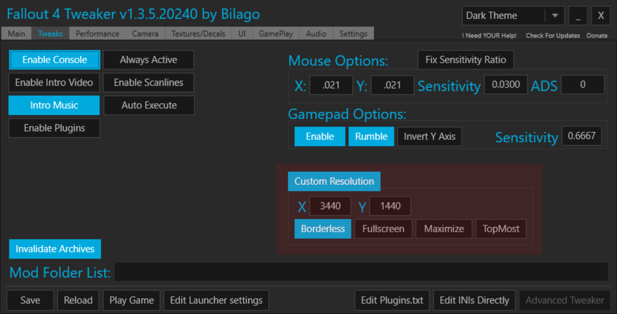
Task: Open Edit INIs Directly
Action: (x=474, y=300)
